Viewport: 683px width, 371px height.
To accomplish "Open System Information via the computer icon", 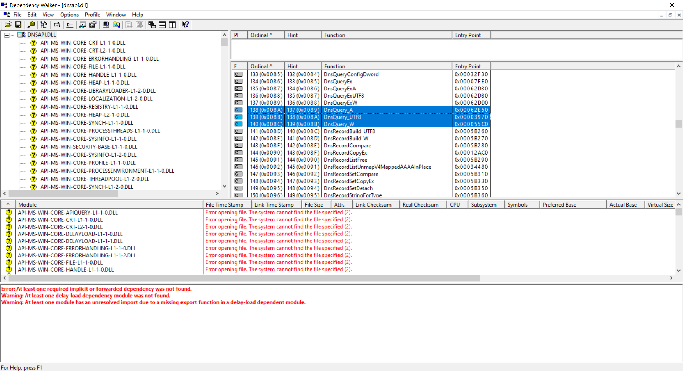I will click(106, 25).
